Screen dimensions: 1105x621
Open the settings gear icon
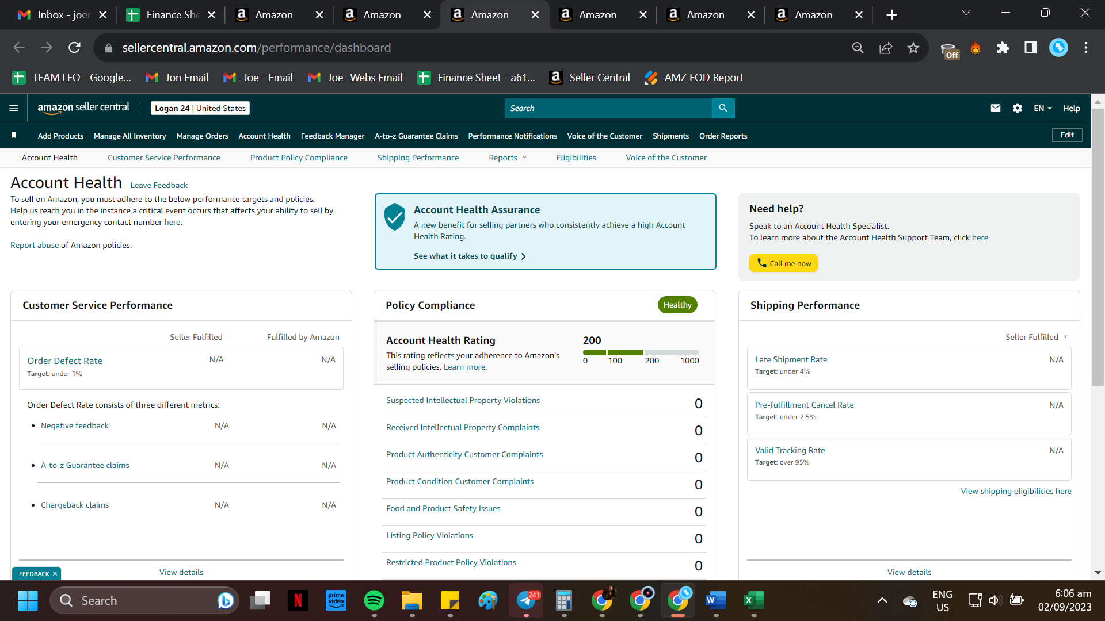[1018, 108]
